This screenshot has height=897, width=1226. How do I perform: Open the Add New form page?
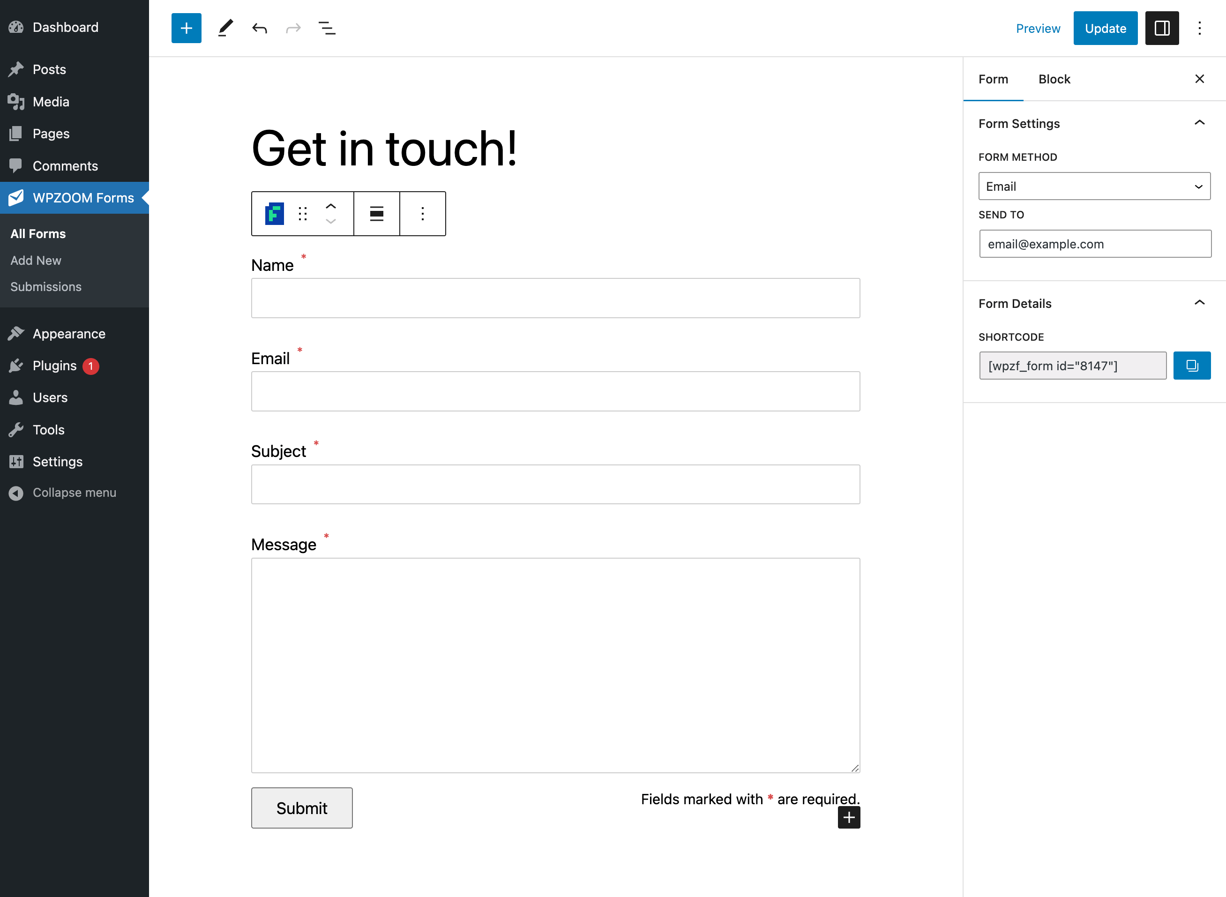(x=36, y=261)
